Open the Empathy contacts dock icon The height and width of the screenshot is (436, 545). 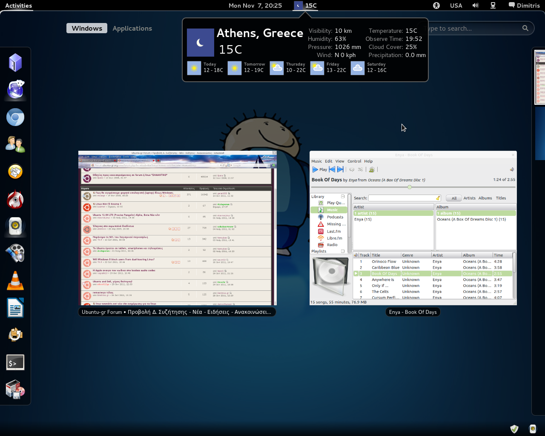(x=15, y=145)
